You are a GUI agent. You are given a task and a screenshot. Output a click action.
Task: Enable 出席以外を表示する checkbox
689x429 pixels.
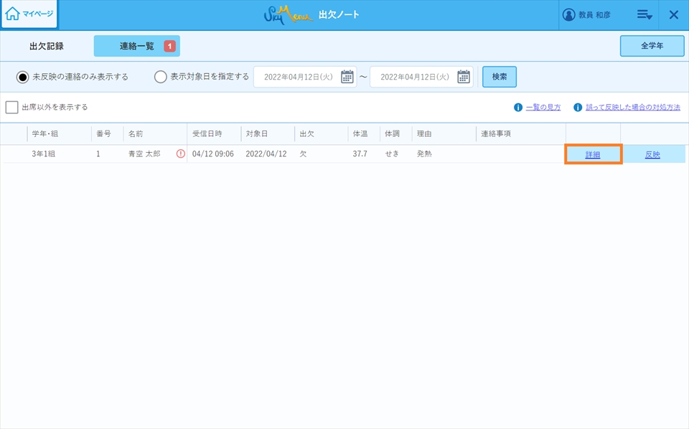[11, 107]
